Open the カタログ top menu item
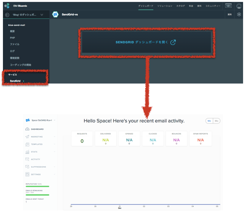246x213 pixels. [181, 6]
